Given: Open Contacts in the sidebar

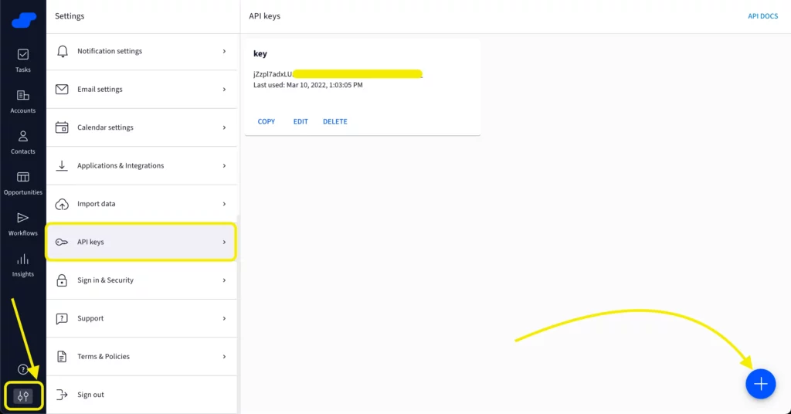Looking at the screenshot, I should [23, 141].
